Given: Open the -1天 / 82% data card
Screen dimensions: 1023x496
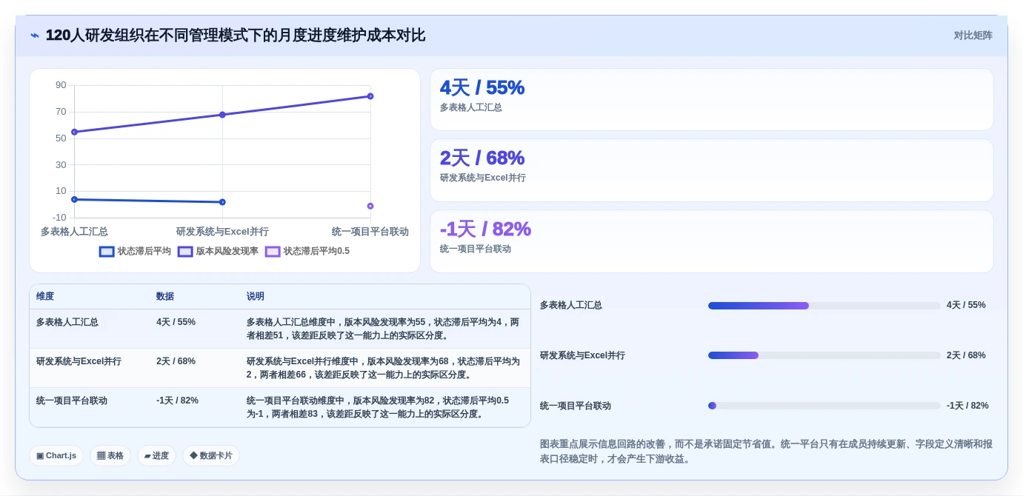Looking at the screenshot, I should [712, 241].
